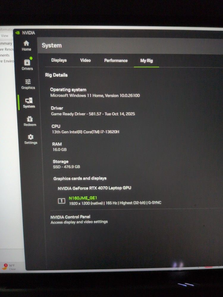Switch to the Performance tab
The width and height of the screenshot is (223, 297).
[x=116, y=61]
